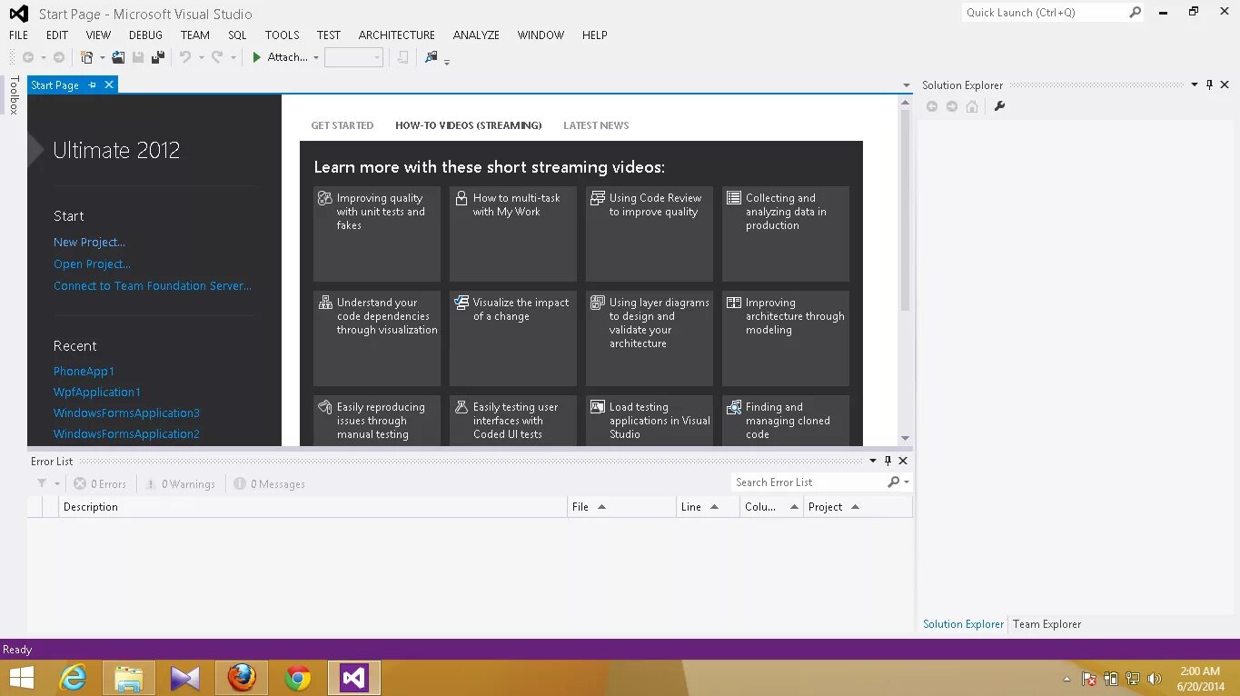Click Connect to Team Foundation Server link
Screen dimensions: 1240x696
tap(153, 285)
